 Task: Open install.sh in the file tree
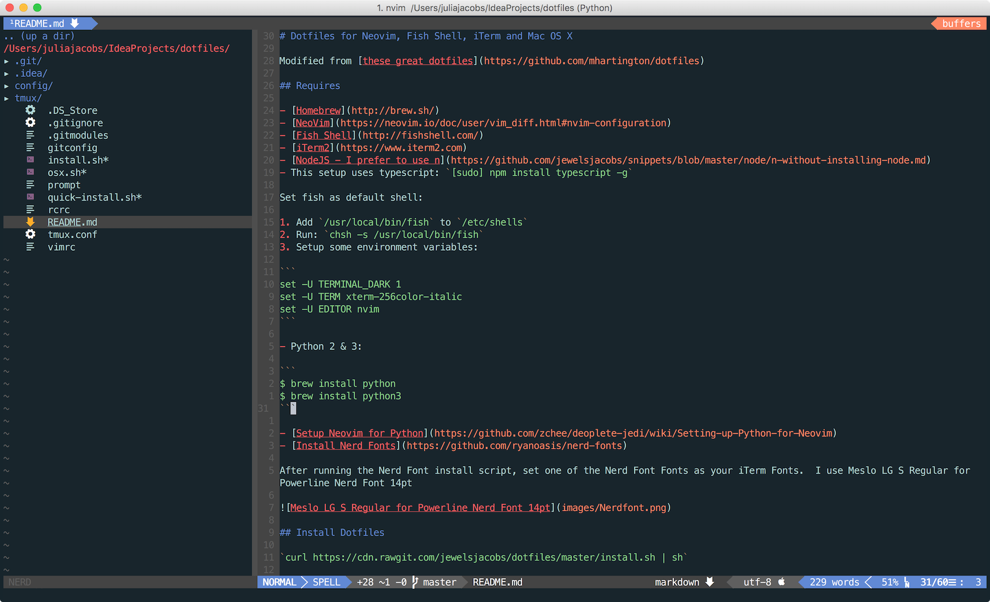tap(78, 160)
